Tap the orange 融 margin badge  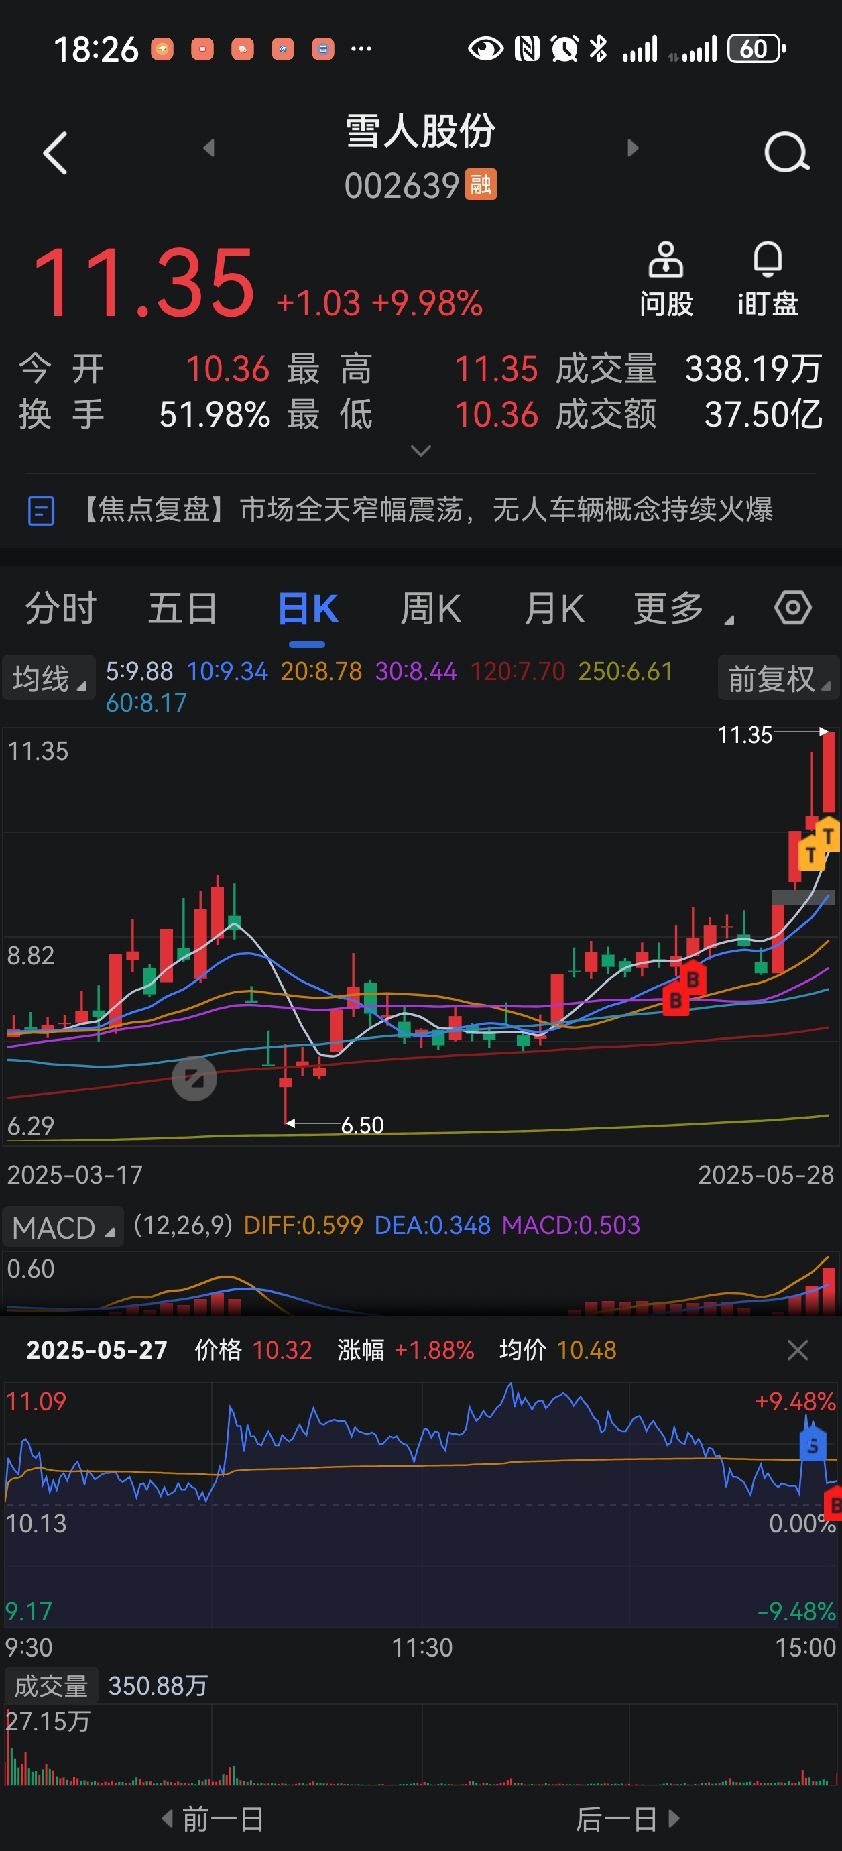coord(481,184)
